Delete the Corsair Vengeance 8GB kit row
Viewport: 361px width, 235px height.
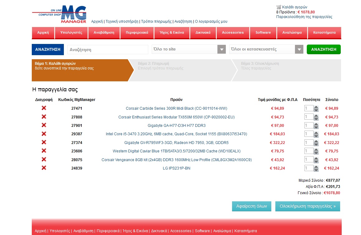coord(44,160)
